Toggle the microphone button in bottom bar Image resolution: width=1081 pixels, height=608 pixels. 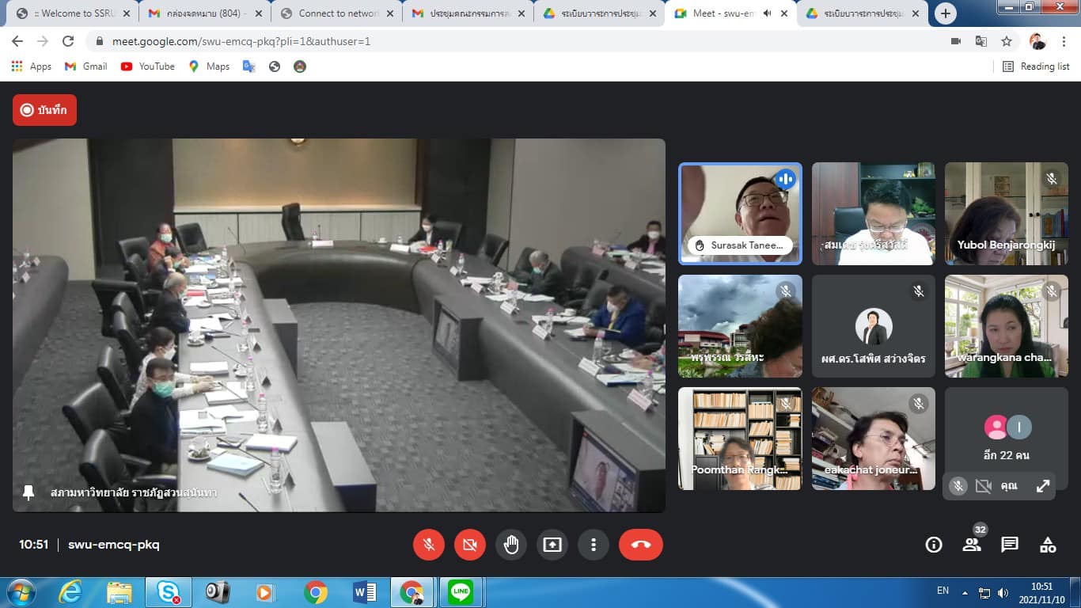(429, 545)
